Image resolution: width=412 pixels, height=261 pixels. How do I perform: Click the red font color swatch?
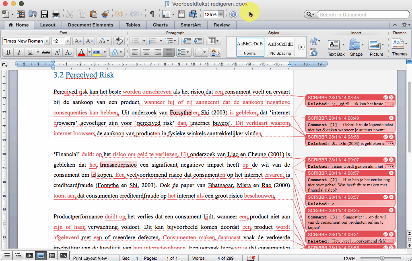point(82,52)
